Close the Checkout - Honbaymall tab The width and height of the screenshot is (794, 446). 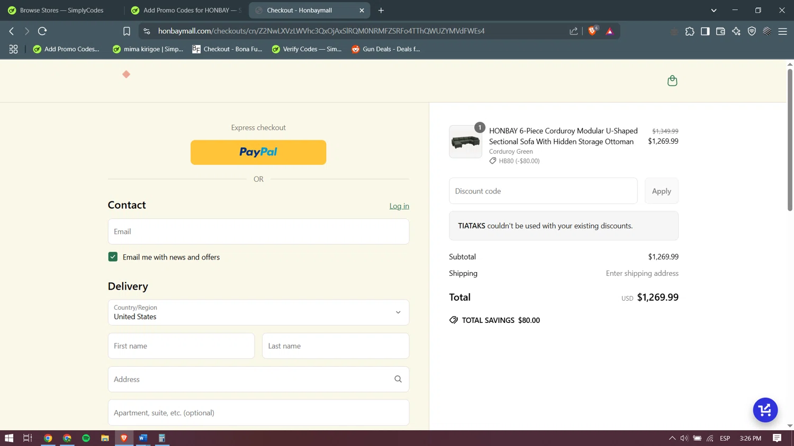click(362, 10)
